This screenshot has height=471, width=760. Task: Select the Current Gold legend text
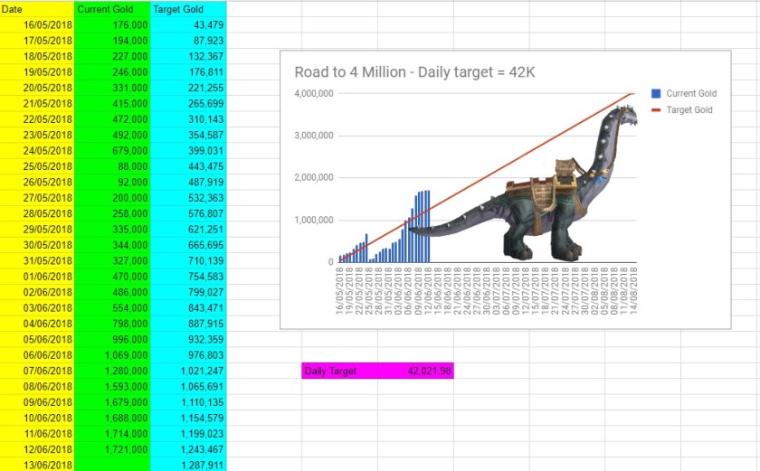click(x=691, y=93)
